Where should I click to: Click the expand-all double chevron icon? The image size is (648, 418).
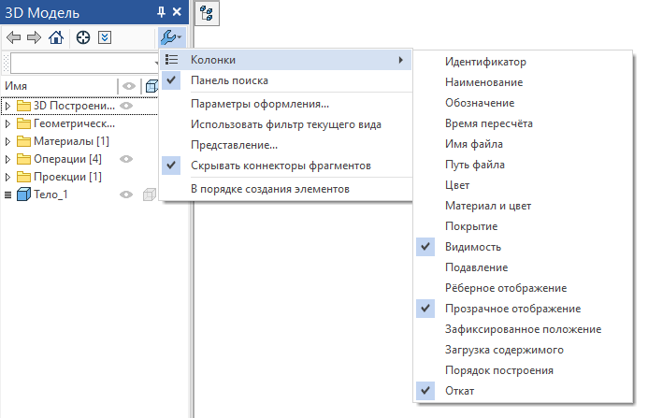tap(105, 38)
